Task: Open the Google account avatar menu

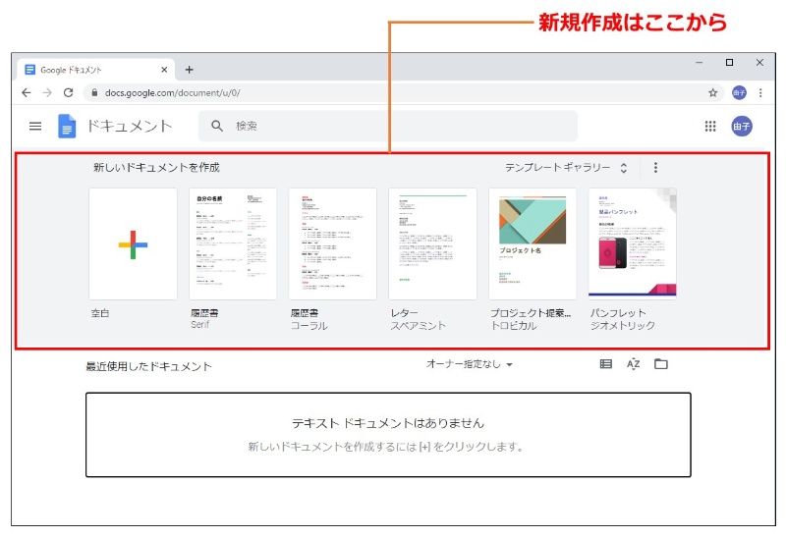Action: coord(742,126)
